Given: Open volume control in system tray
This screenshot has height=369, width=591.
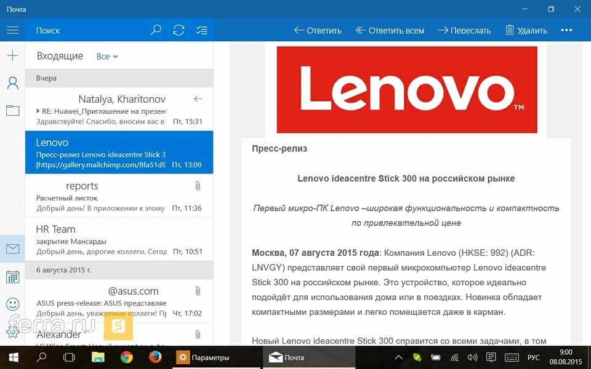Looking at the screenshot, I should pos(472,357).
